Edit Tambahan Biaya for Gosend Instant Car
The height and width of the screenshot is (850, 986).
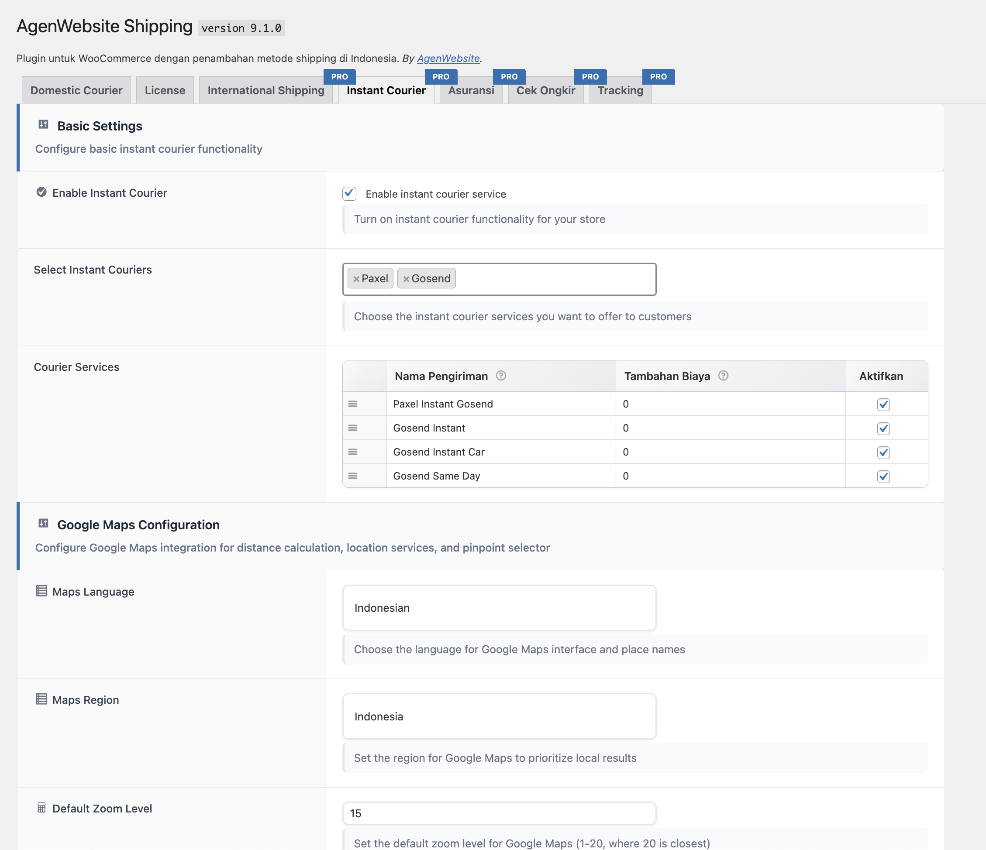[731, 452]
